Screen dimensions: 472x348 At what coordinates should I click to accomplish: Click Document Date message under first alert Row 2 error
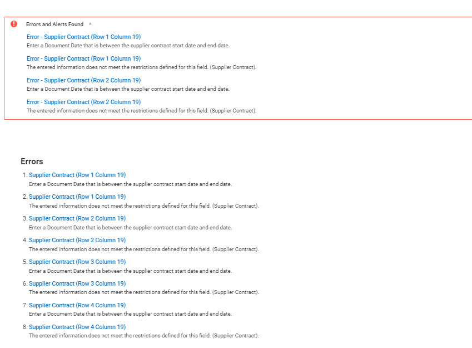128,89
